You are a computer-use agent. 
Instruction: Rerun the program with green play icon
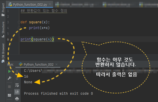(9, 71)
